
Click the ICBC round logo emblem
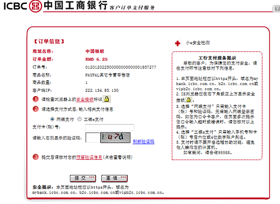35,6
